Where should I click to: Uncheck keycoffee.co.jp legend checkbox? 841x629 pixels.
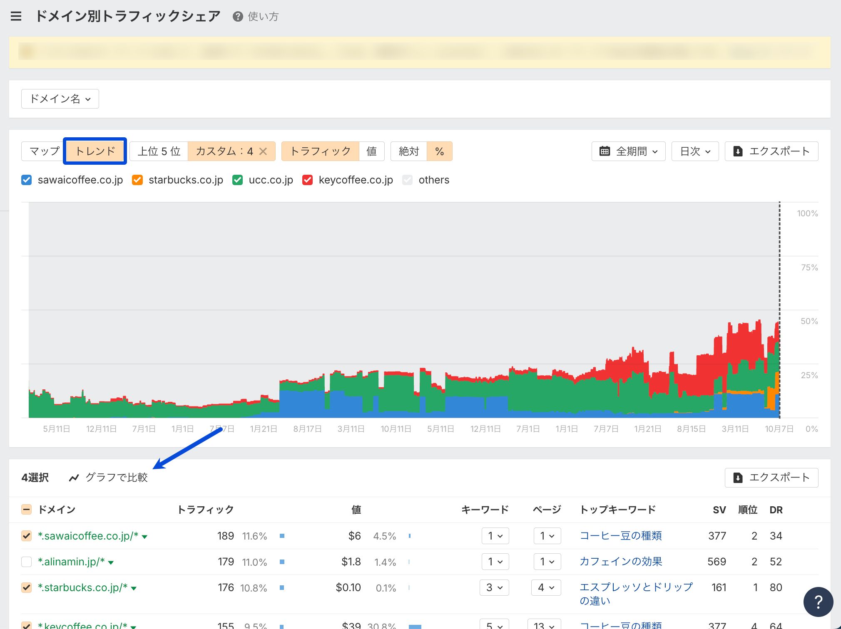coord(307,180)
